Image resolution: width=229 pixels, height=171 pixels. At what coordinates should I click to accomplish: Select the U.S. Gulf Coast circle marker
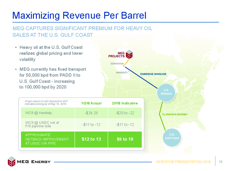pyautogui.click(x=172, y=137)
